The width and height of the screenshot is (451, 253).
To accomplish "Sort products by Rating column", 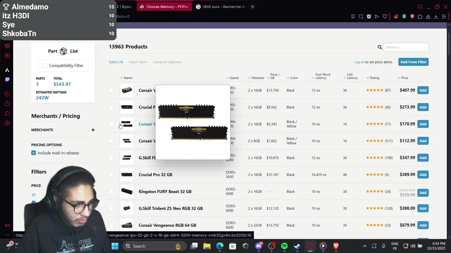I will point(373,78).
